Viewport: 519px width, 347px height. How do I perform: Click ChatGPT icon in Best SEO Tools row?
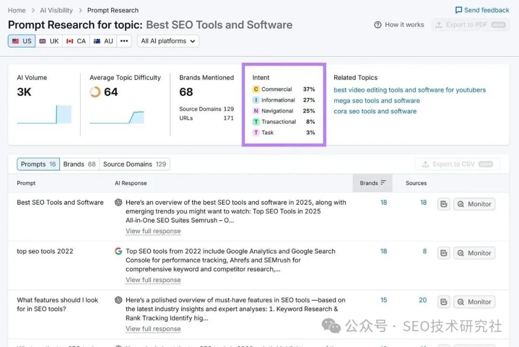[x=118, y=202]
